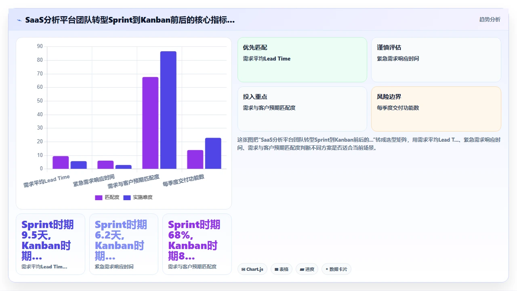Click the 90 value on the y-axis
The image size is (517, 291).
40,46
